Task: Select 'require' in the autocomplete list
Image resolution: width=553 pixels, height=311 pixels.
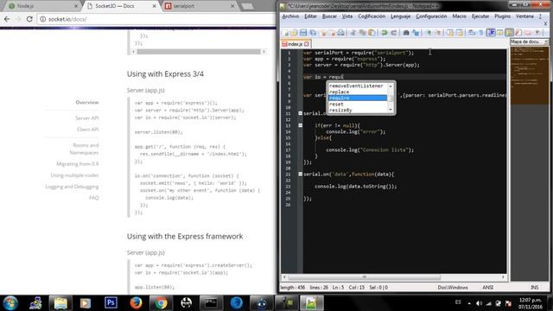Action: click(x=358, y=98)
